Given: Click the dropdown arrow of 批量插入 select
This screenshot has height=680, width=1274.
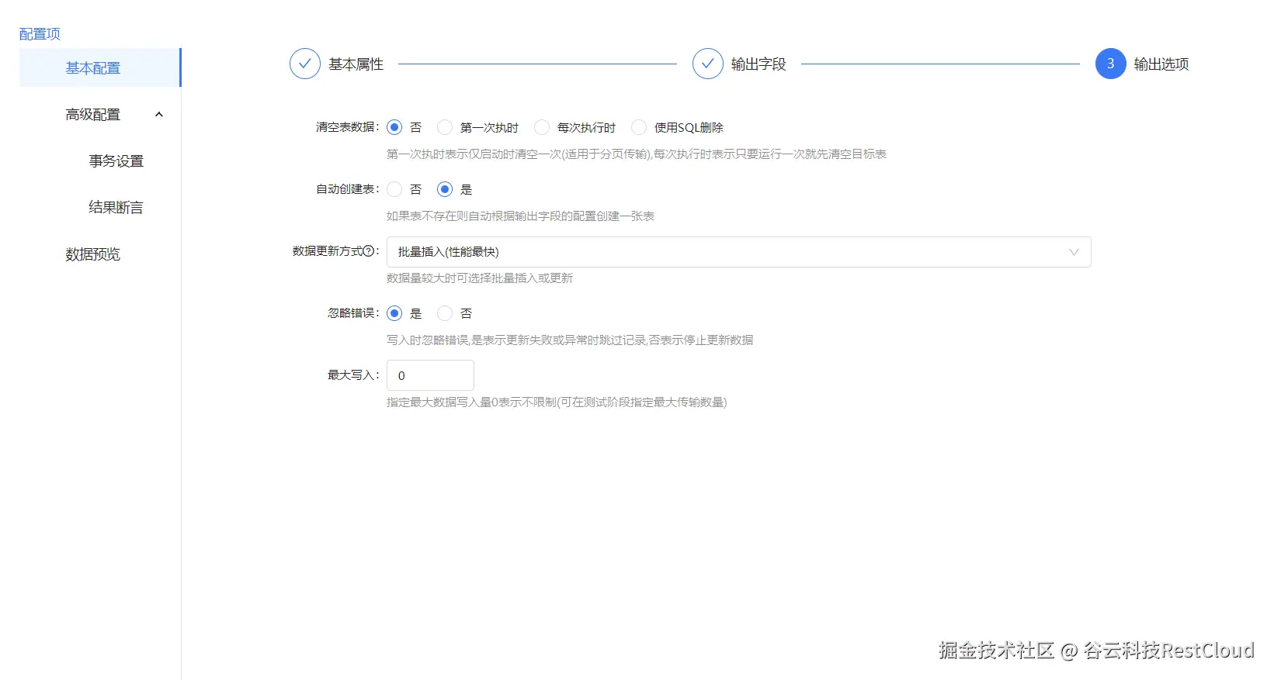Looking at the screenshot, I should pyautogui.click(x=1074, y=252).
